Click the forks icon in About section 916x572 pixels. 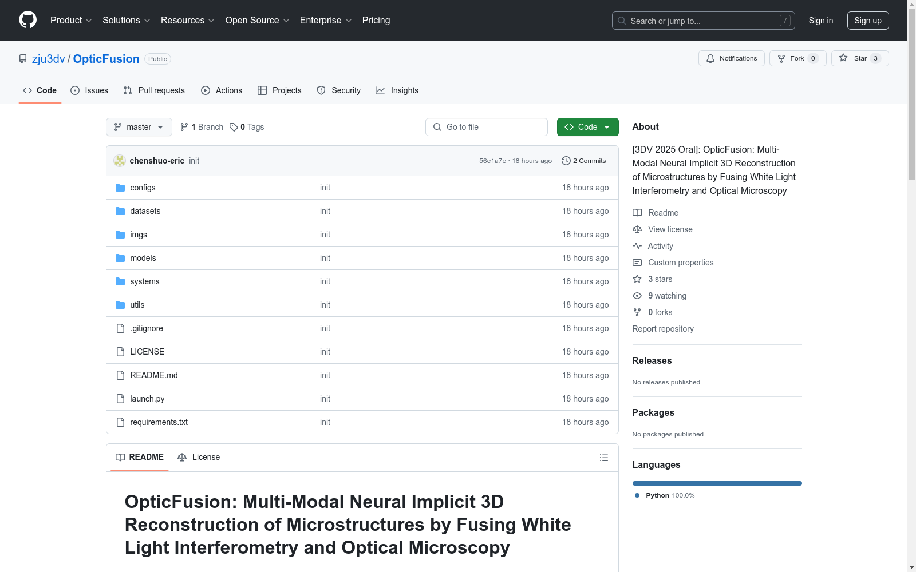[x=637, y=312]
